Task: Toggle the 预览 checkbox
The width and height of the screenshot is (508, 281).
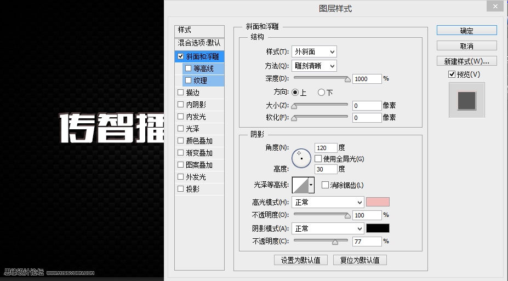Action: tap(452, 74)
